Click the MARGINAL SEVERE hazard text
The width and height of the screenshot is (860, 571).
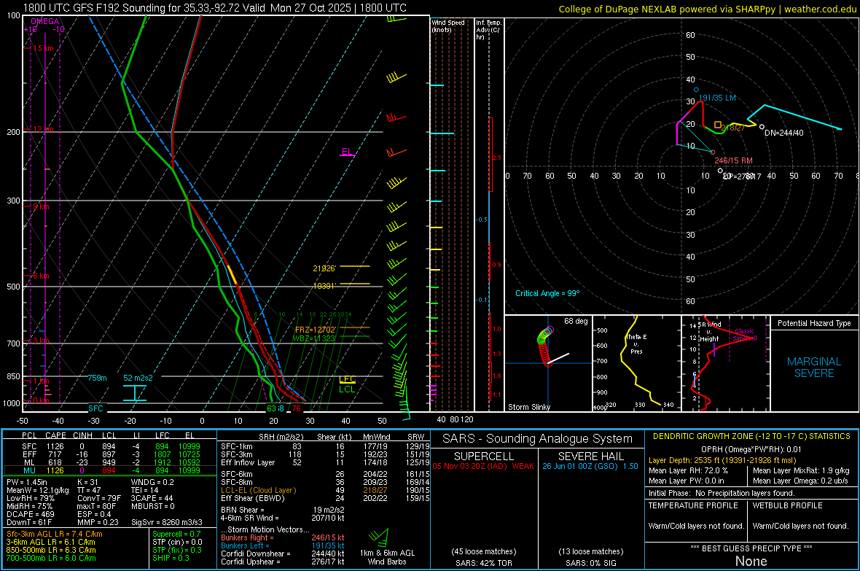click(814, 368)
